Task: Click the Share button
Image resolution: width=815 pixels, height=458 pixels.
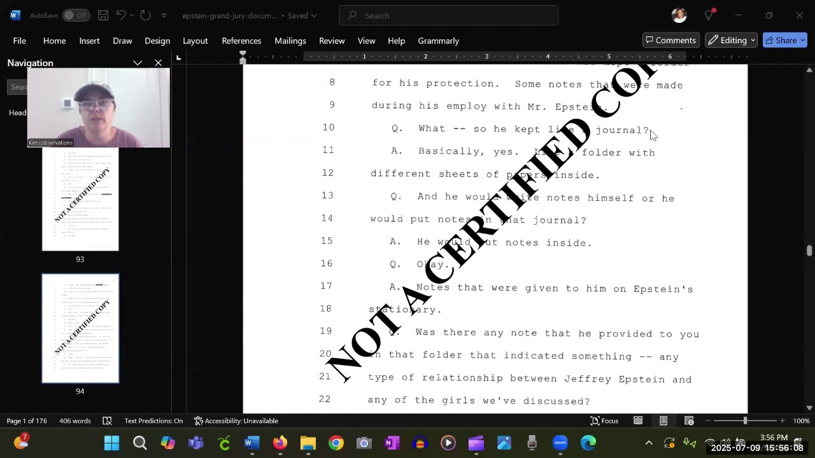Action: (785, 40)
